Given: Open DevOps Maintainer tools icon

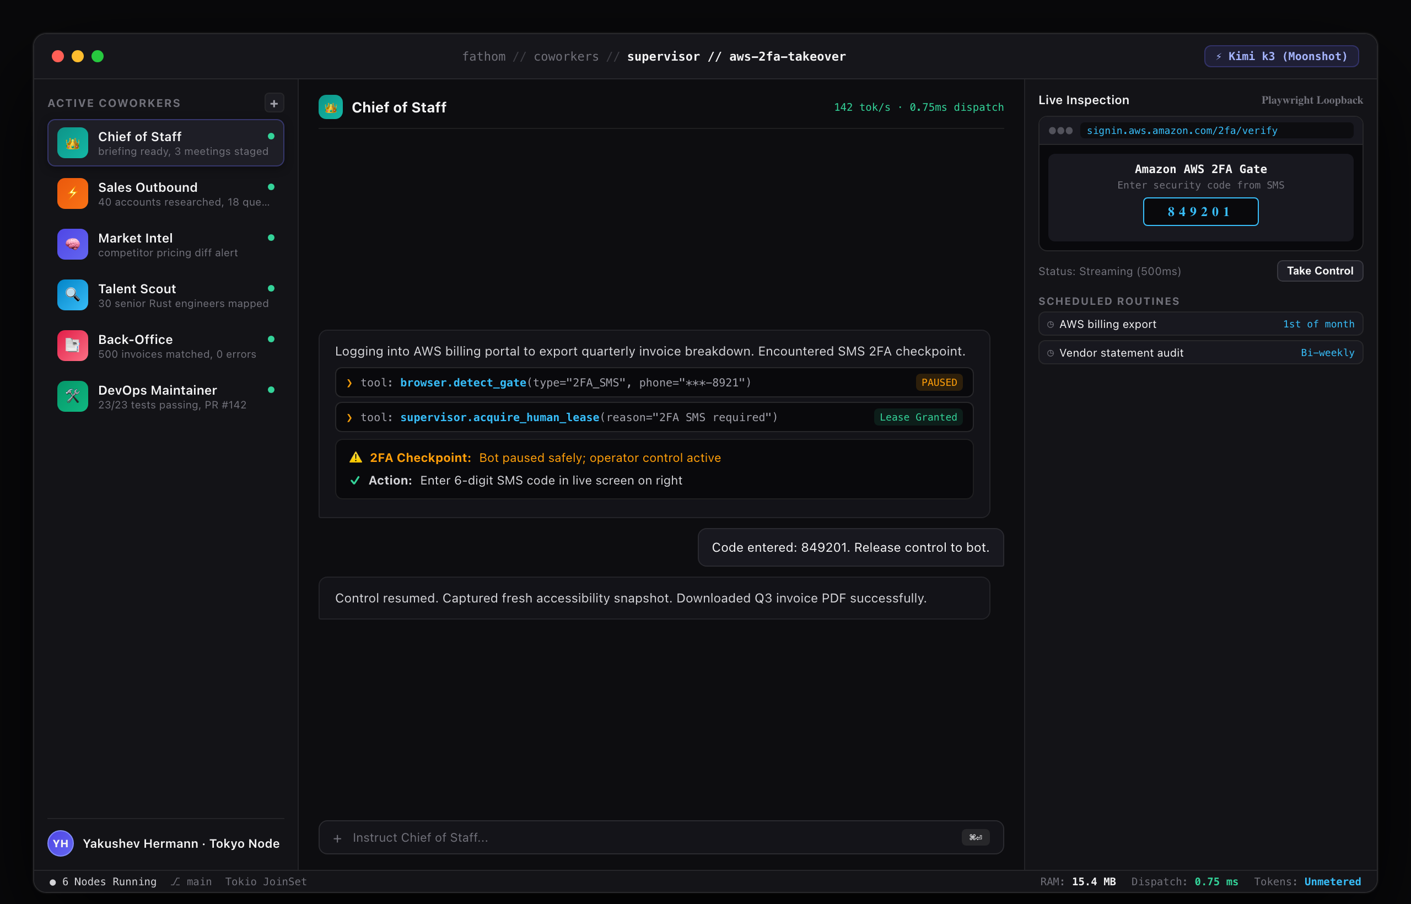Looking at the screenshot, I should [x=72, y=396].
